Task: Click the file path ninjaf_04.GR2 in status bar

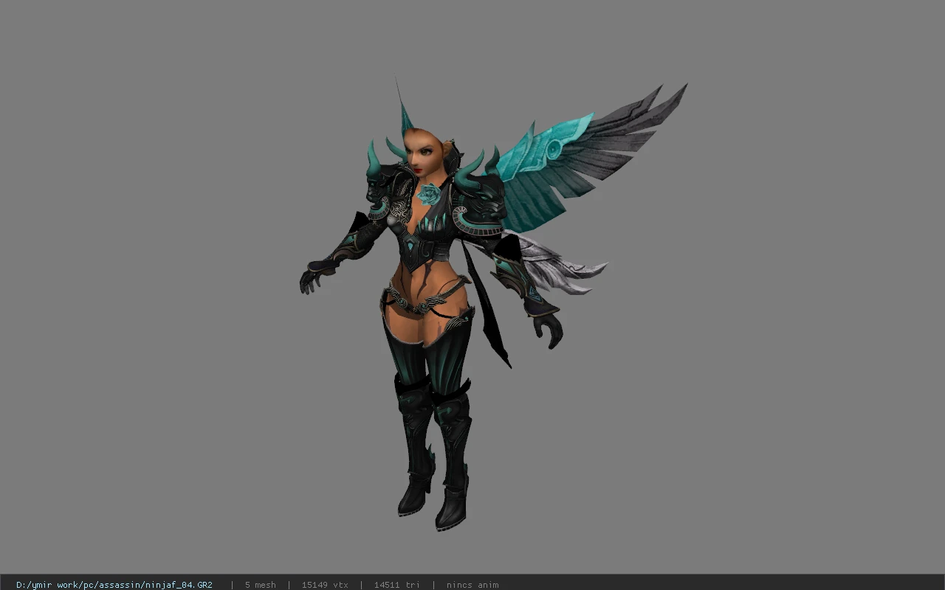Action: (114, 585)
